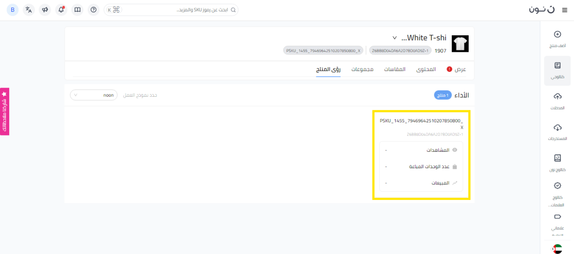Open the noon business model dropdown

pyautogui.click(x=93, y=95)
